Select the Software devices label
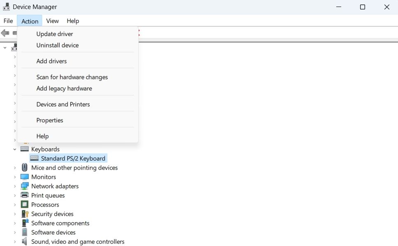 (54, 232)
